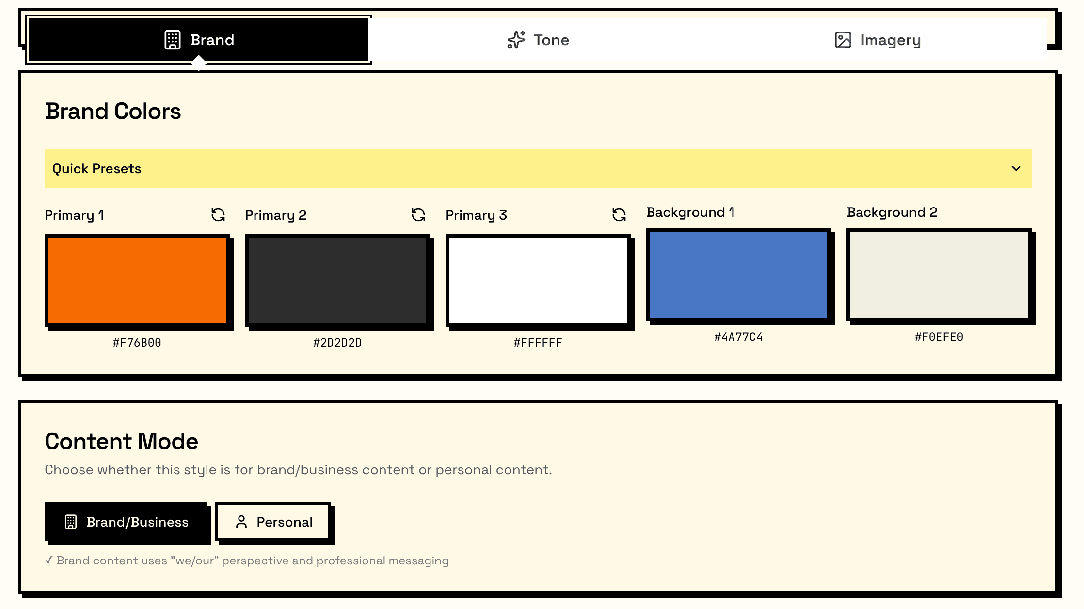Open the Imagery tab

(x=877, y=40)
